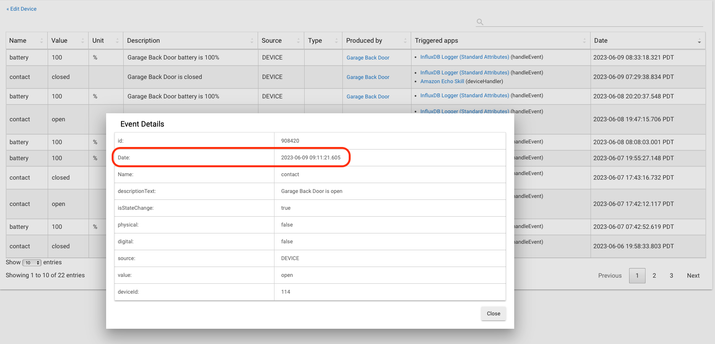715x344 pixels.
Task: Open Amazon Echo Skill app link
Action: click(442, 81)
